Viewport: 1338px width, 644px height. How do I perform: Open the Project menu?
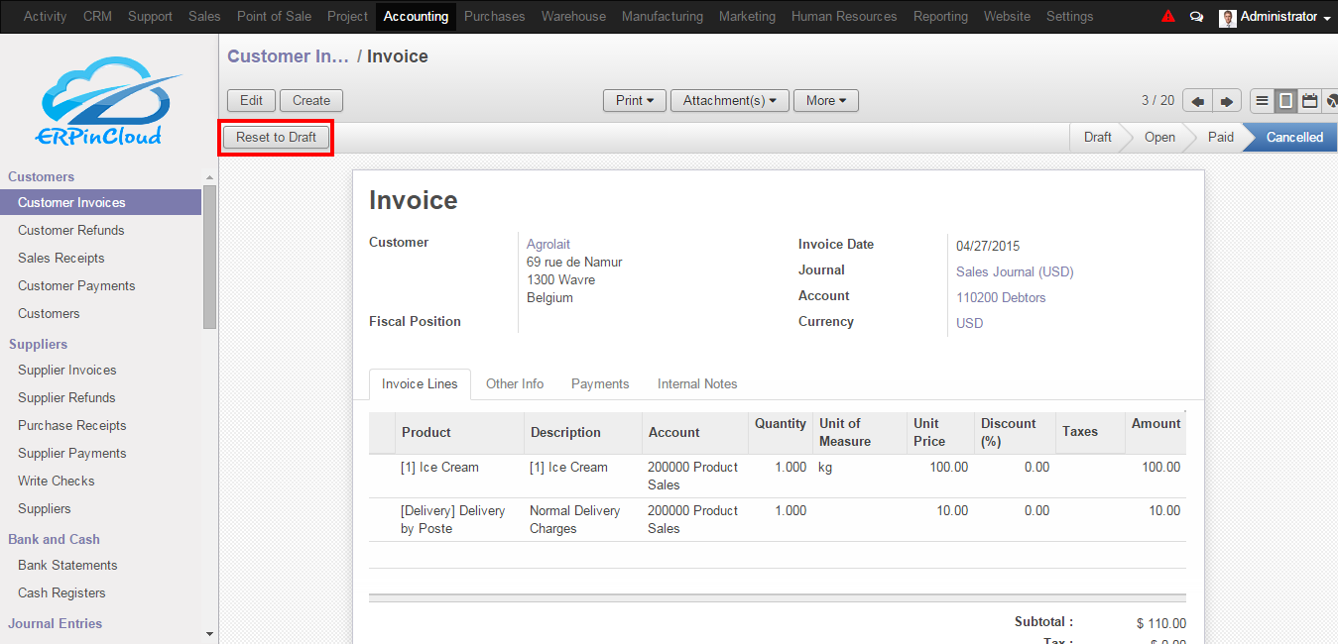coord(347,17)
